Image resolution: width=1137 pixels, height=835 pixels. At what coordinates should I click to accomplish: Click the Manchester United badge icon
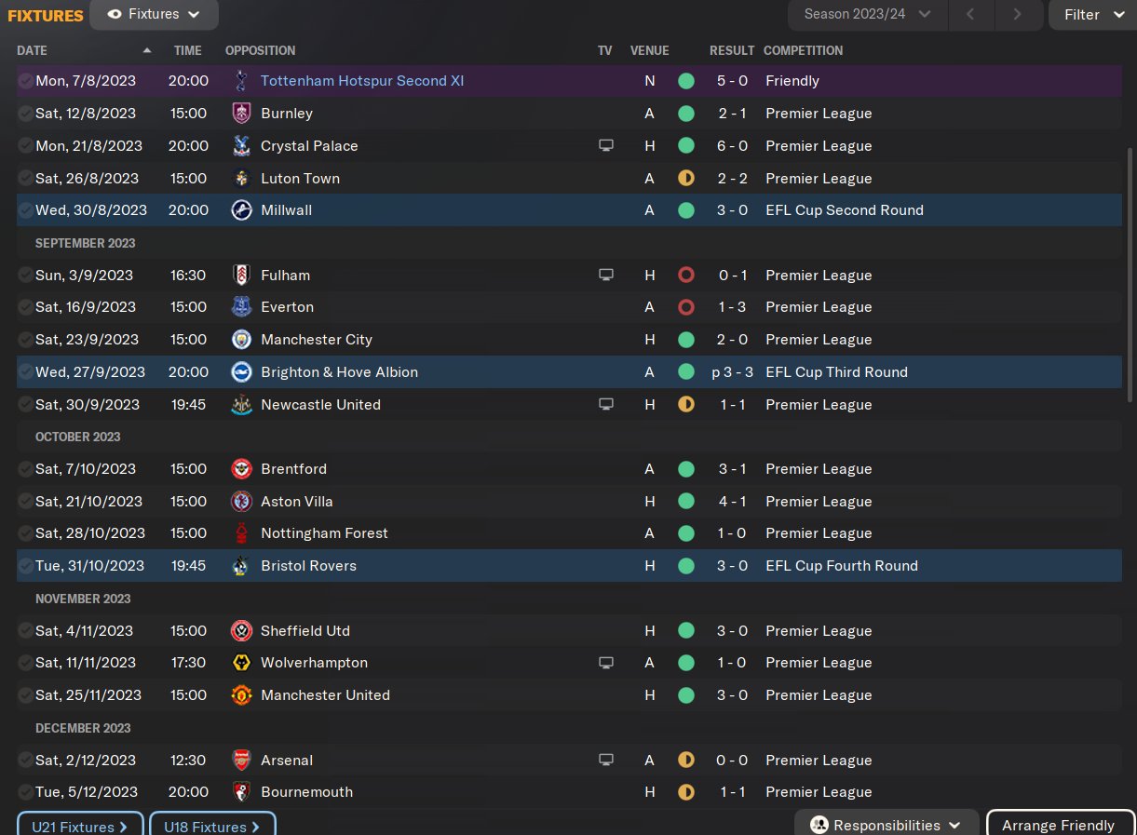(x=241, y=695)
